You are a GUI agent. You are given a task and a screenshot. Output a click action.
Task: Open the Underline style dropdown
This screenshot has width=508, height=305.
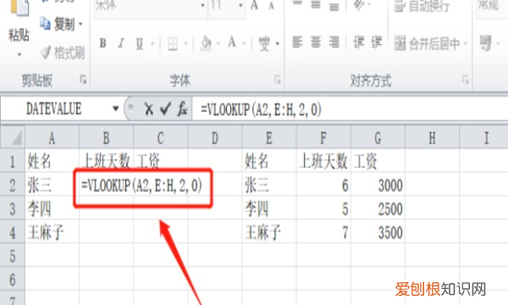(x=152, y=43)
